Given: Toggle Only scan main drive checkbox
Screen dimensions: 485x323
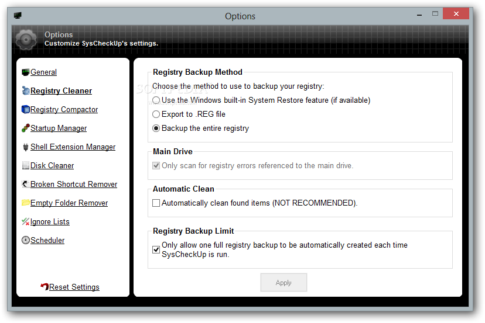Looking at the screenshot, I should click(x=156, y=166).
